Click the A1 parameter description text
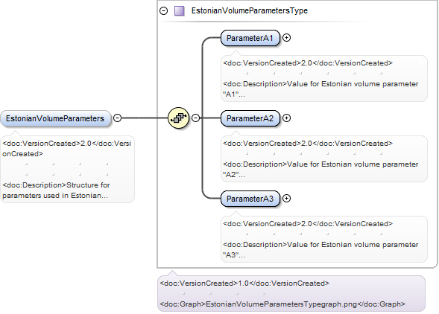Screen dimensions: 439x314 point(320,89)
